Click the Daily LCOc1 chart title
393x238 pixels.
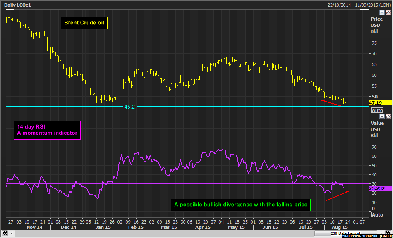pos(17,5)
